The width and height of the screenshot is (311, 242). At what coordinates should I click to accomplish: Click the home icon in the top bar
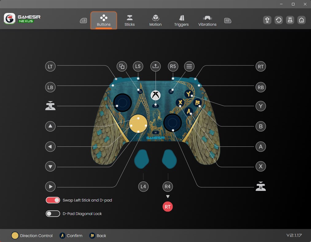click(301, 20)
